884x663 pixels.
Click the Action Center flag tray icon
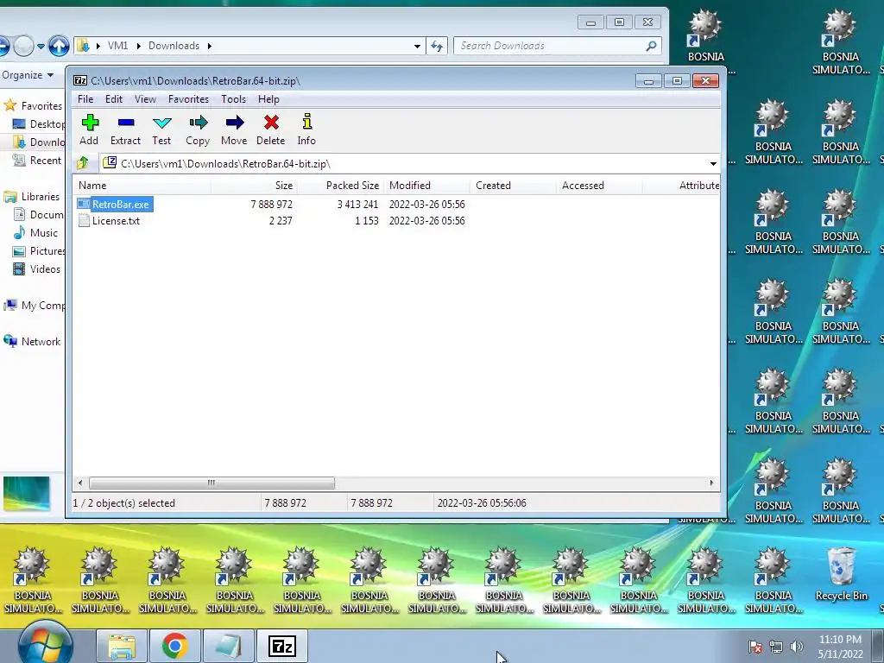pyautogui.click(x=755, y=647)
